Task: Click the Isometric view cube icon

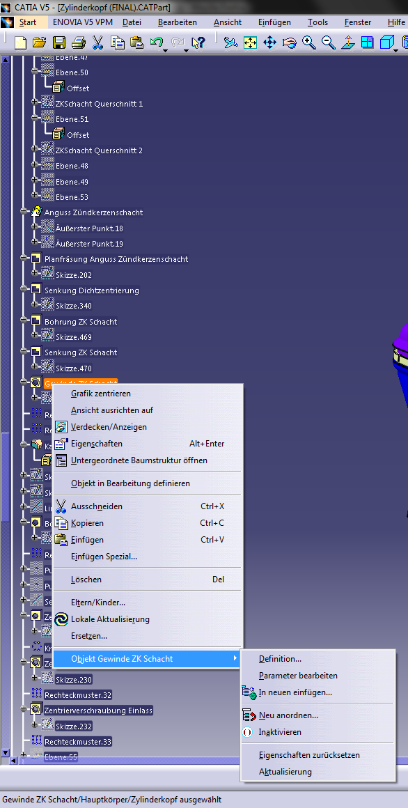Action: click(387, 42)
